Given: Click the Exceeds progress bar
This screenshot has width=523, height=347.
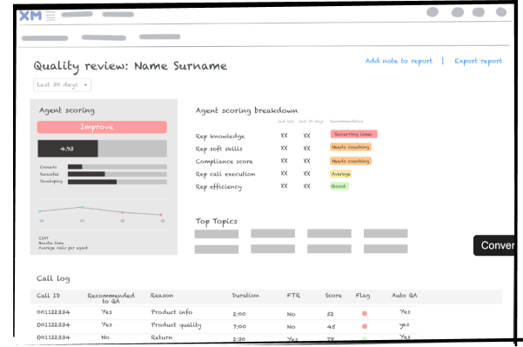Looking at the screenshot, I should 117,167.
